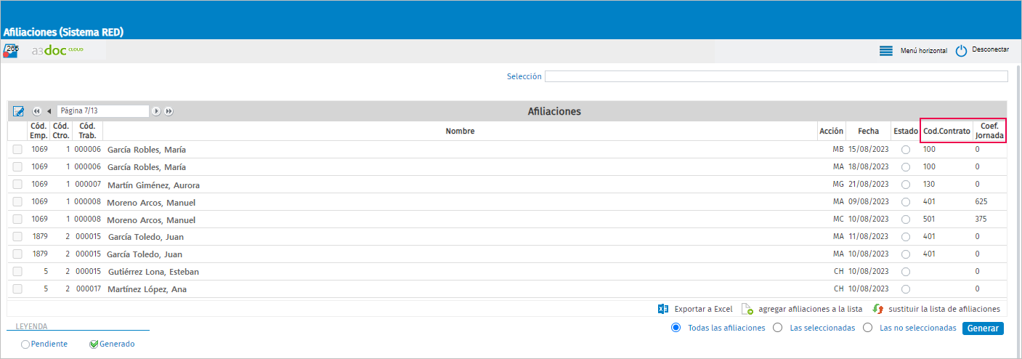The height and width of the screenshot is (359, 1022).
Task: Click the name Martínez López, Ana
Action: pyautogui.click(x=147, y=289)
